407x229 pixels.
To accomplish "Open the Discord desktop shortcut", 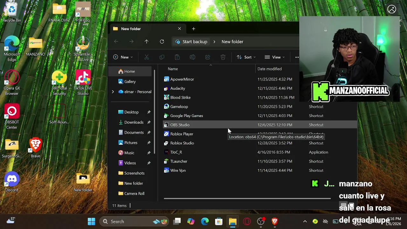I will coord(12,182).
